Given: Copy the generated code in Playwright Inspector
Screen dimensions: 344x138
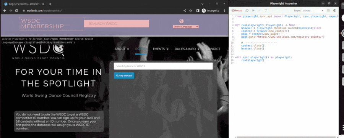Looking at the screenshot, I should (x=247, y=11).
